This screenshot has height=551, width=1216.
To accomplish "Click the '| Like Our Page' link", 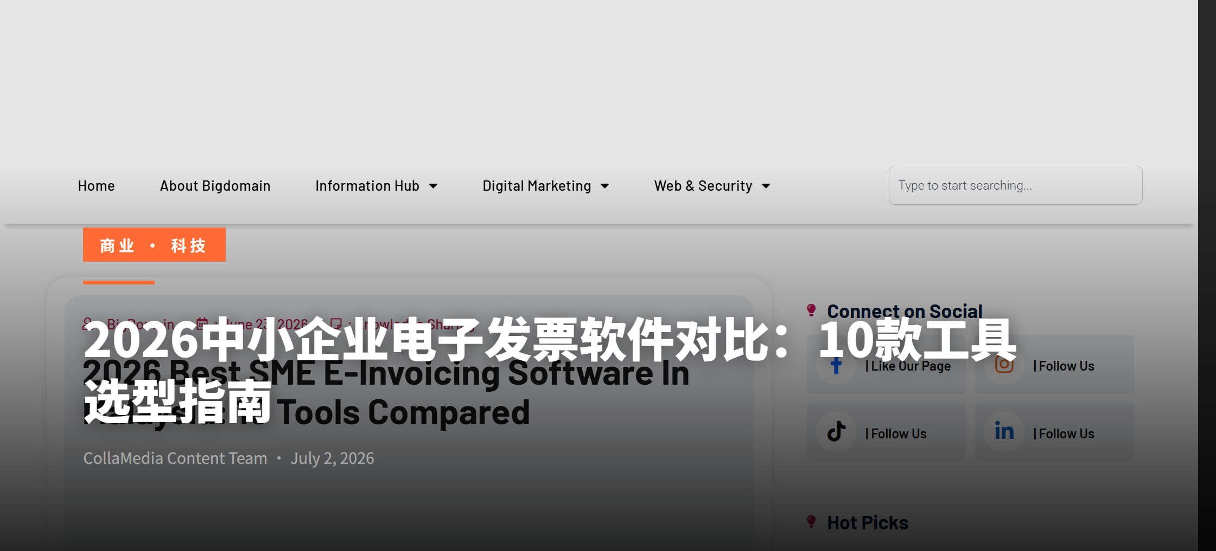I will 908,366.
